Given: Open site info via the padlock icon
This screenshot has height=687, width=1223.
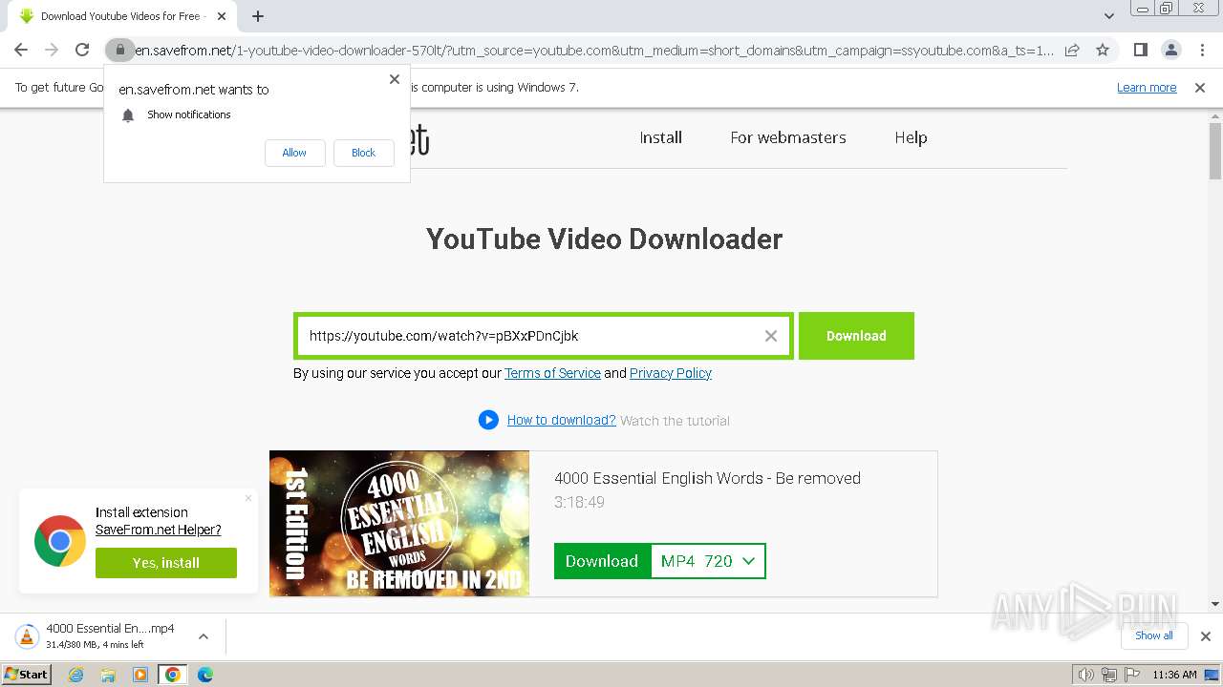Looking at the screenshot, I should click(x=119, y=50).
